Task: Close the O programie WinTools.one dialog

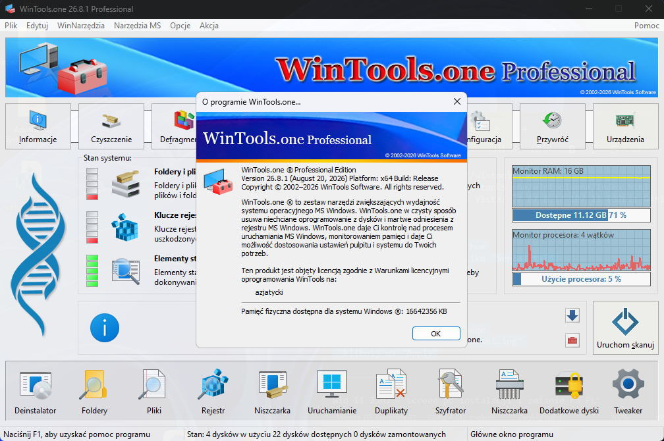Action: click(457, 101)
